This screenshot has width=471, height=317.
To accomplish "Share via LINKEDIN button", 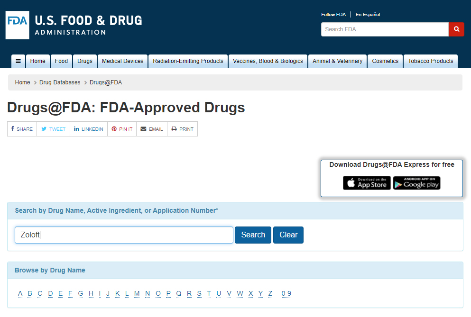I will click(89, 129).
